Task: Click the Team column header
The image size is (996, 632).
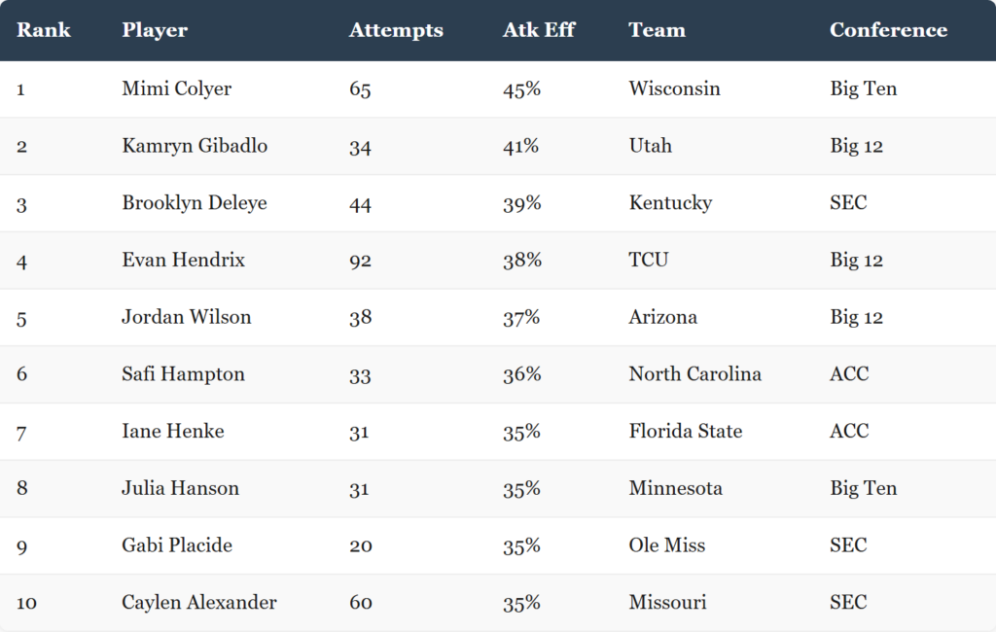Action: (x=657, y=30)
